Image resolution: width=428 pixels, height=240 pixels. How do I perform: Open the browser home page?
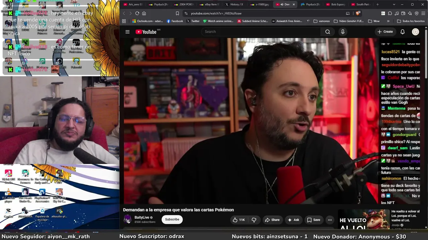tap(144, 13)
